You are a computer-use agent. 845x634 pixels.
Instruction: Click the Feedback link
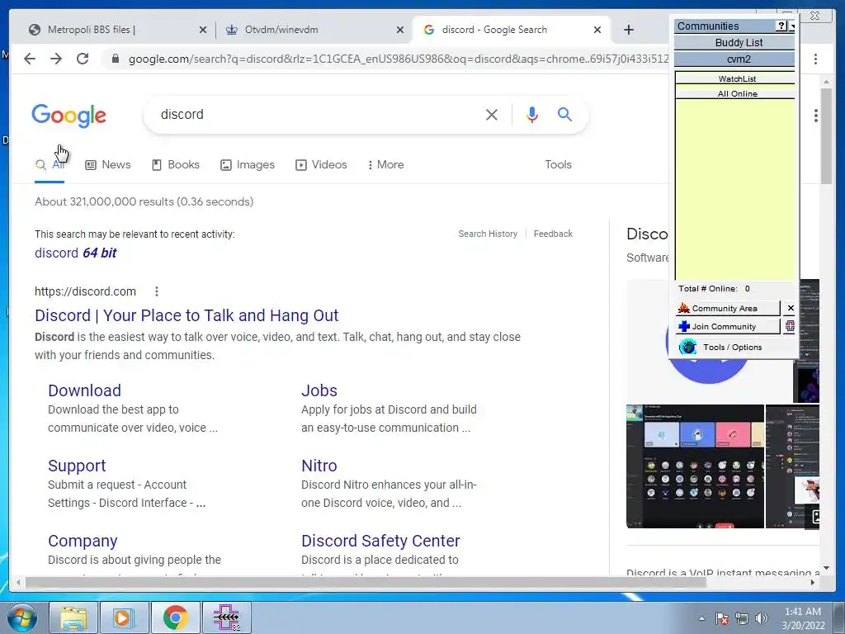click(x=553, y=234)
